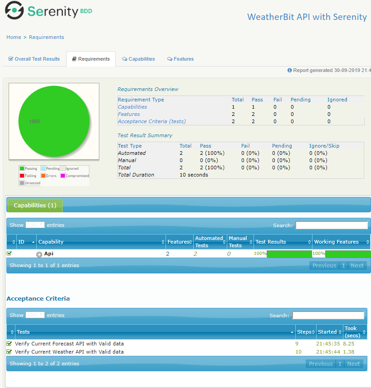Expand the Api capability using the plus icon
Image resolution: width=371 pixels, height=388 pixels.
click(x=39, y=254)
